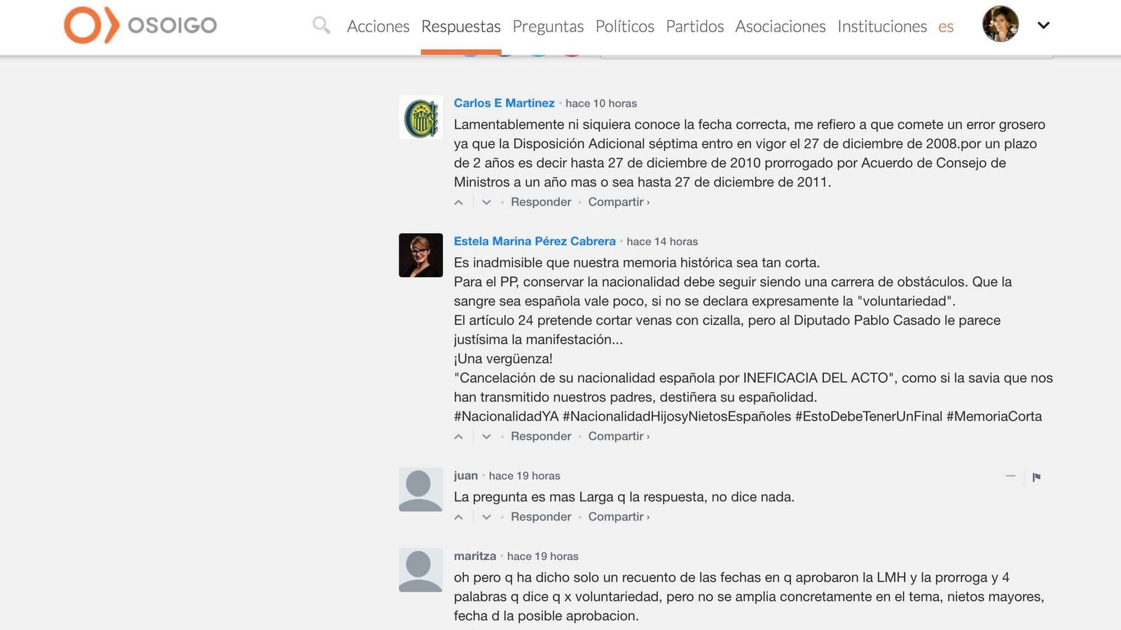Reply to Carlos E Martinez's comment
Image resolution: width=1121 pixels, height=630 pixels.
point(541,202)
